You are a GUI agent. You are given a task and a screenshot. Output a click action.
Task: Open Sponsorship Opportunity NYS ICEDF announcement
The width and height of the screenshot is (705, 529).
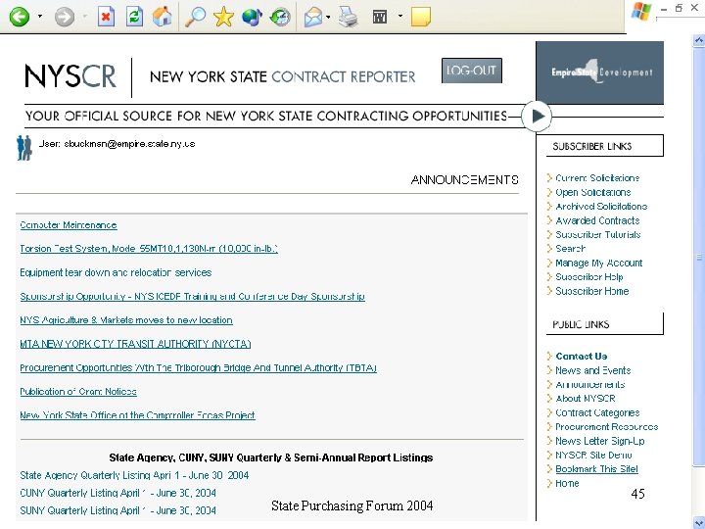(193, 297)
